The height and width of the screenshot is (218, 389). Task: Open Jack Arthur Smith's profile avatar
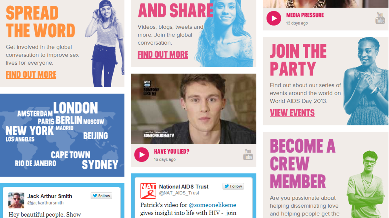point(16,200)
